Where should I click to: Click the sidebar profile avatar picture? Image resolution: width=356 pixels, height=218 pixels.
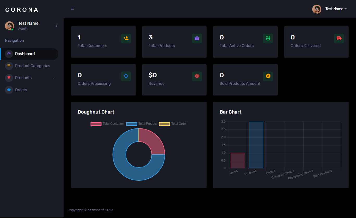point(9,26)
